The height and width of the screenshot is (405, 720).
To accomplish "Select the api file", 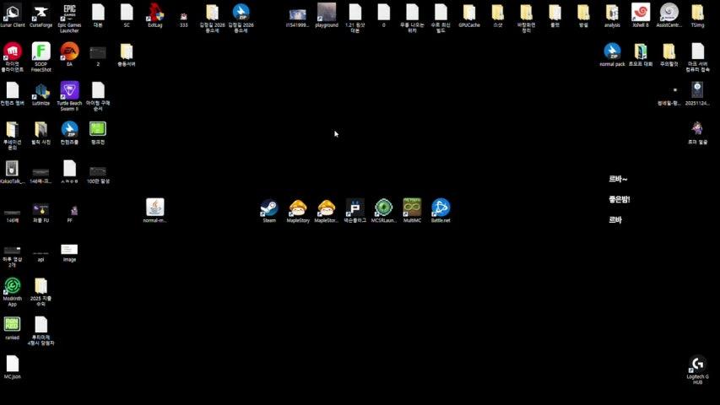I will (x=41, y=253).
